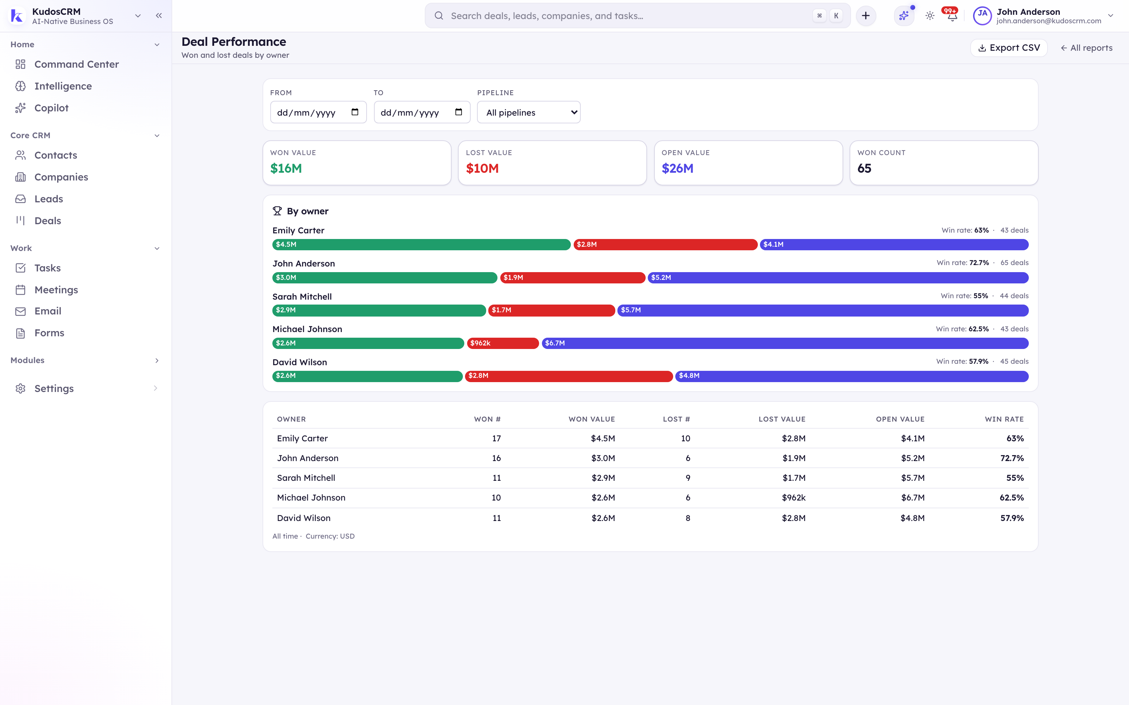Click the OPEN VALUE $26M card
The height and width of the screenshot is (705, 1129).
click(x=748, y=163)
